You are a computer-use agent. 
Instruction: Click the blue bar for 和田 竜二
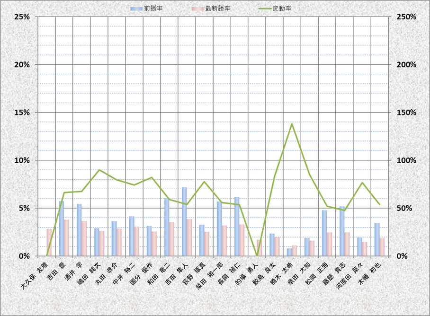point(167,227)
